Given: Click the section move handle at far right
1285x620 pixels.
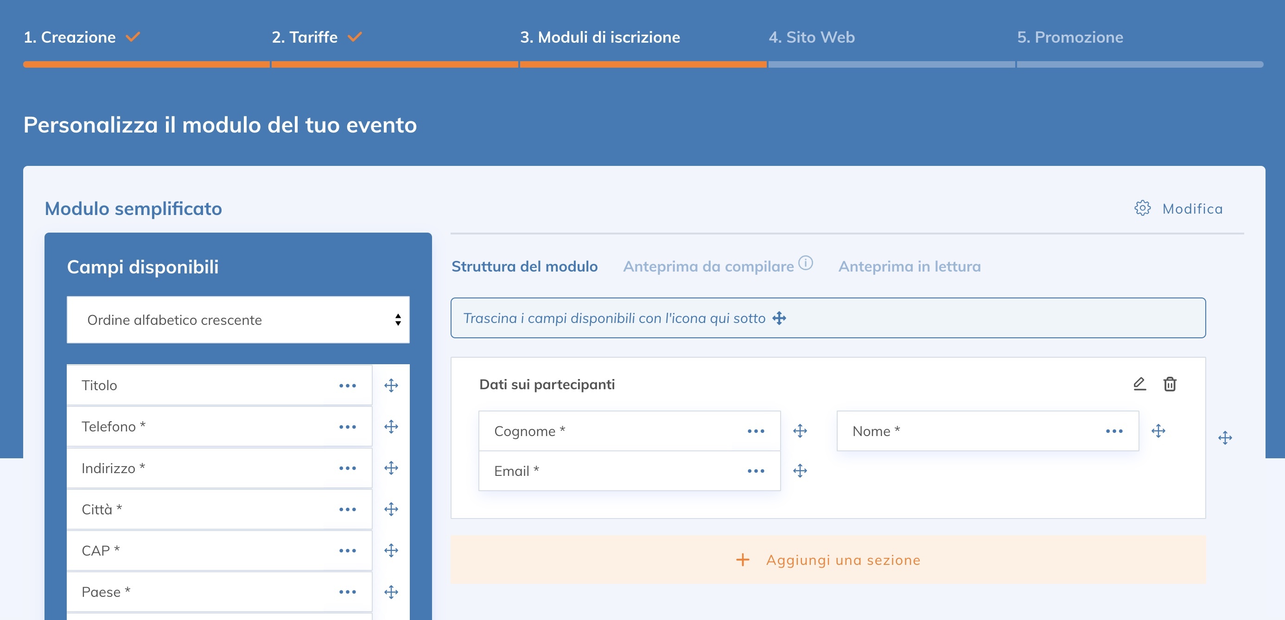Looking at the screenshot, I should (x=1225, y=438).
